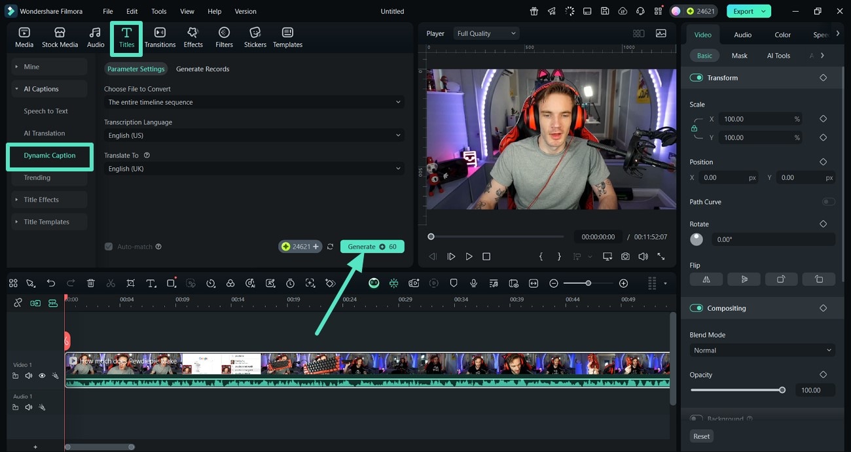Screen dimensions: 851x452
Task: Open the Audio library icon
Action: 96,37
